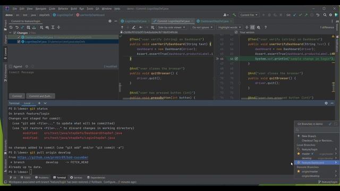Screen dimensions: 340x191
Task: Open the GitHub repository link in terminal
Action: (53, 158)
